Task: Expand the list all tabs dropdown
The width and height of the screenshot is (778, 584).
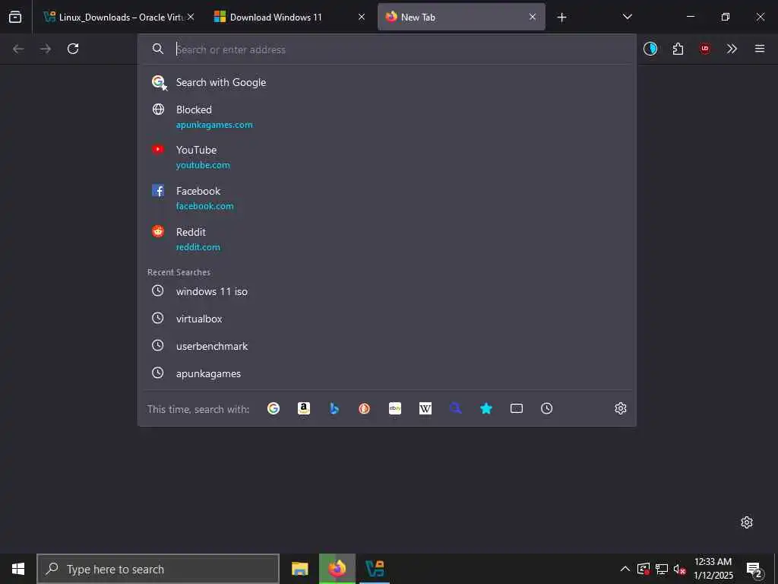Action: pyautogui.click(x=627, y=17)
